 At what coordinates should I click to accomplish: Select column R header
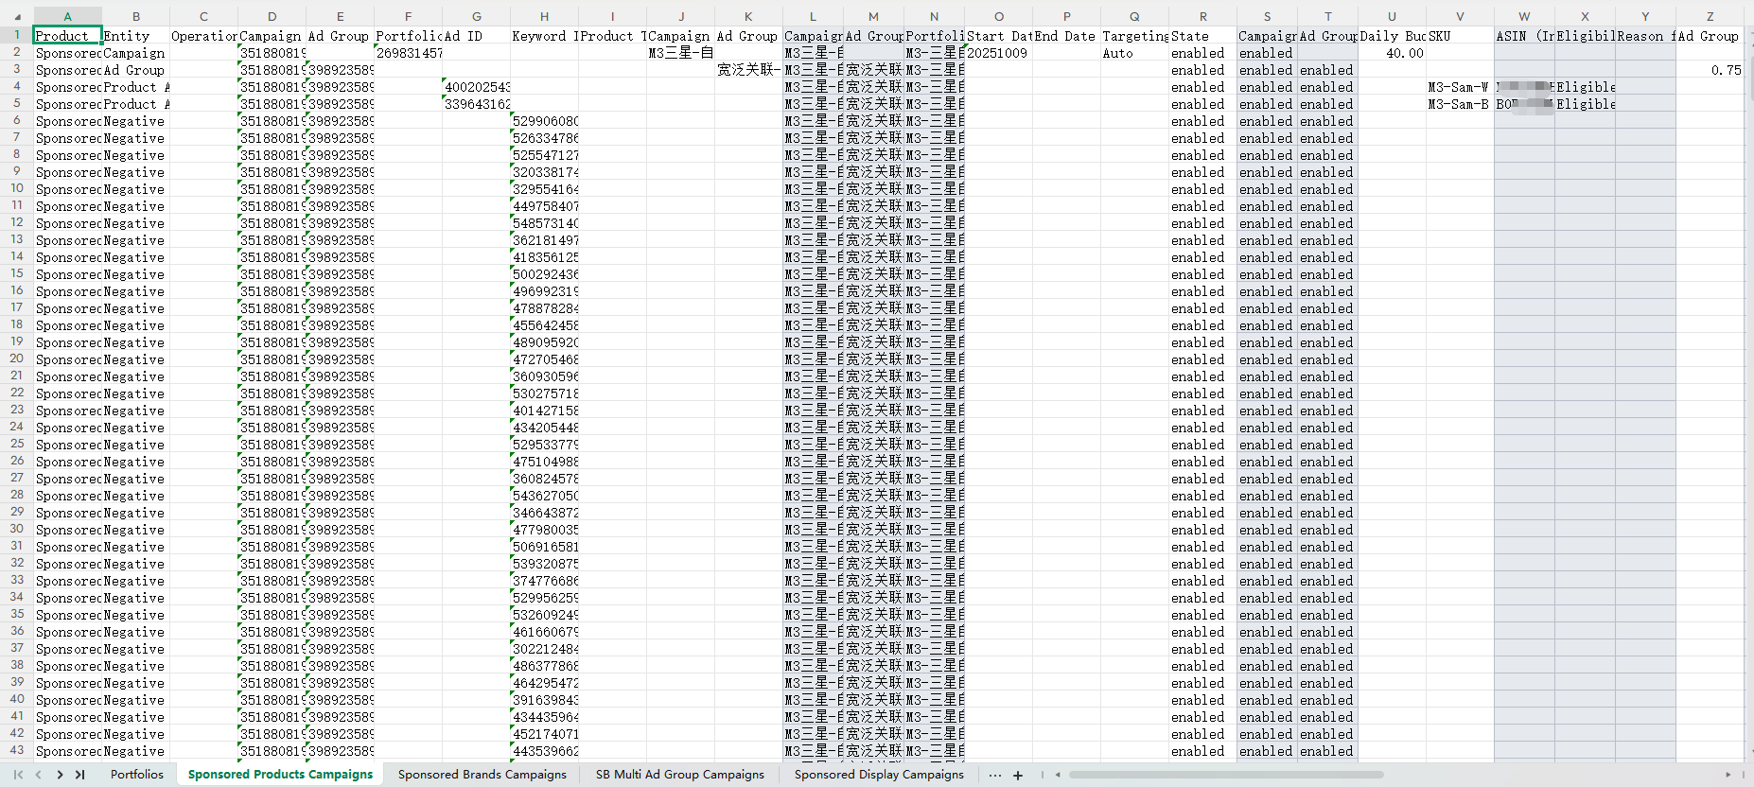tap(1202, 17)
